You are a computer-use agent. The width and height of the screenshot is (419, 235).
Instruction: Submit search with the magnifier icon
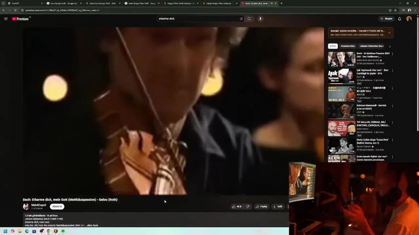[x=249, y=19]
